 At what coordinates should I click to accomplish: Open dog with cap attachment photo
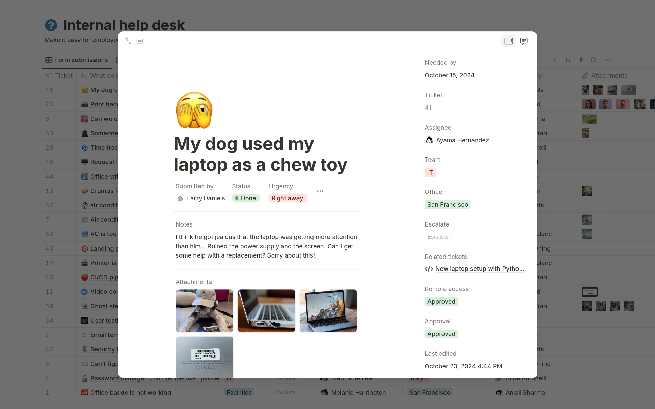pos(205,310)
